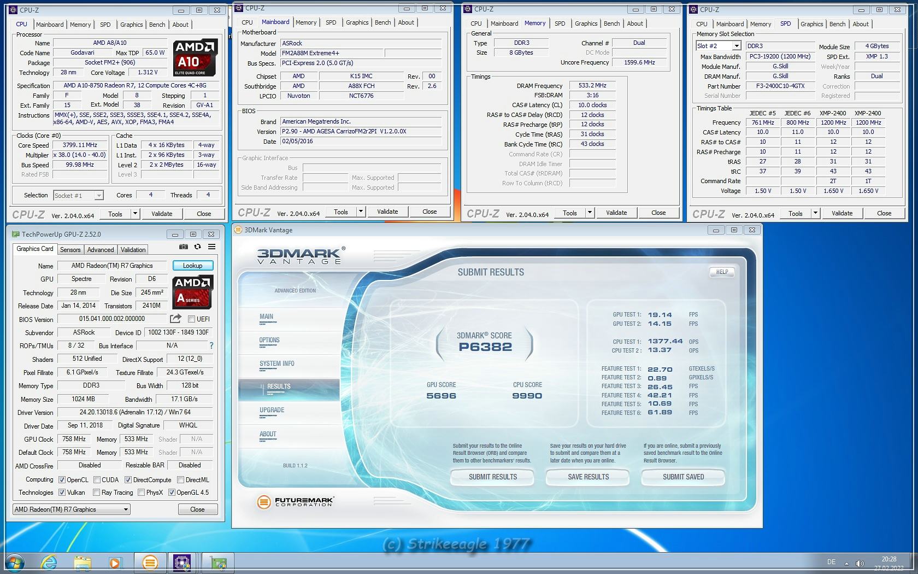Click GPU-Z title bar app icon

point(15,234)
